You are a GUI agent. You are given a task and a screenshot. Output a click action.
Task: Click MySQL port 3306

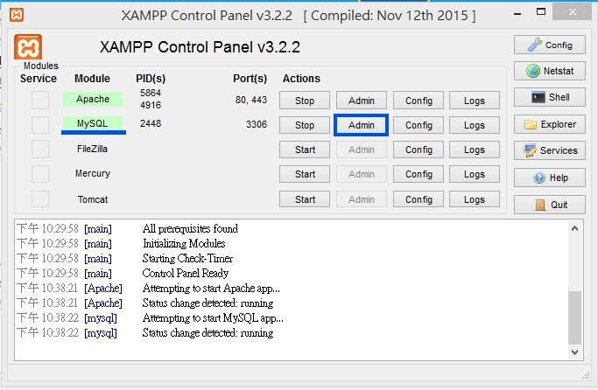click(257, 124)
